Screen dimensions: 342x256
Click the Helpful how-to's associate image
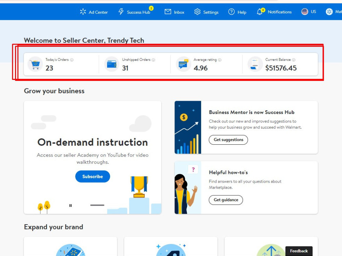(x=188, y=187)
